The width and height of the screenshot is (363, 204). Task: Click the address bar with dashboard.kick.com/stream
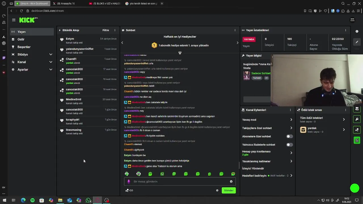(x=47, y=11)
